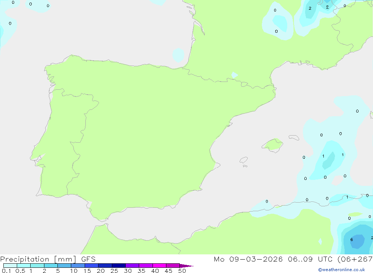Click the 45–50 mm legend color swatch
Image resolution: width=373 pixels, height=273 pixels.
coord(173,266)
